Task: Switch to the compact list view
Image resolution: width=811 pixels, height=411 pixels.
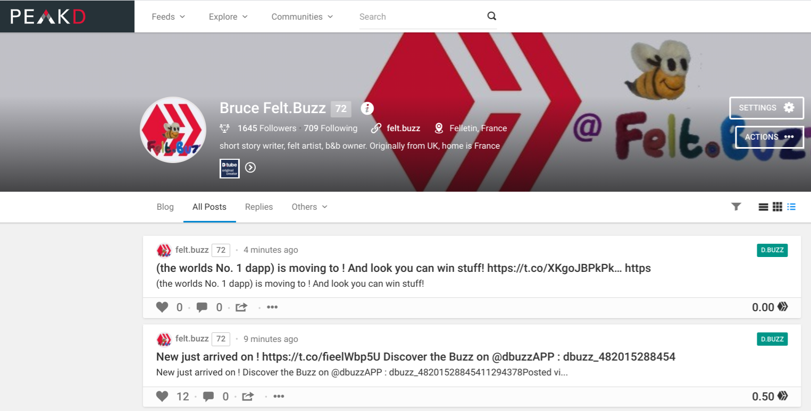Action: (791, 207)
